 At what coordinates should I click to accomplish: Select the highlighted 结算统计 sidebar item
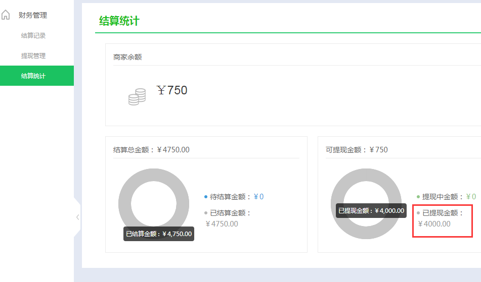(33, 76)
